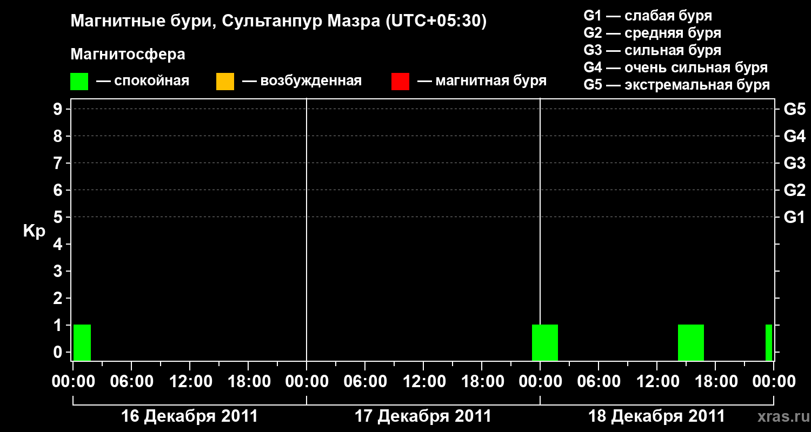Screen dimensions: 811x432
Task: Click the '18 Декабря 2011' date label
Action: pyautogui.click(x=656, y=416)
